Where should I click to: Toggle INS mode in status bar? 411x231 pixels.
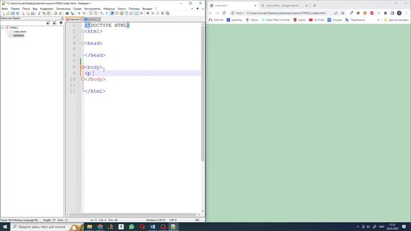point(197,220)
